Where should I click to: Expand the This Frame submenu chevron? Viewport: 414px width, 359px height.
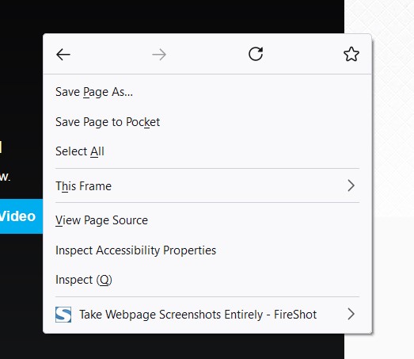point(351,185)
